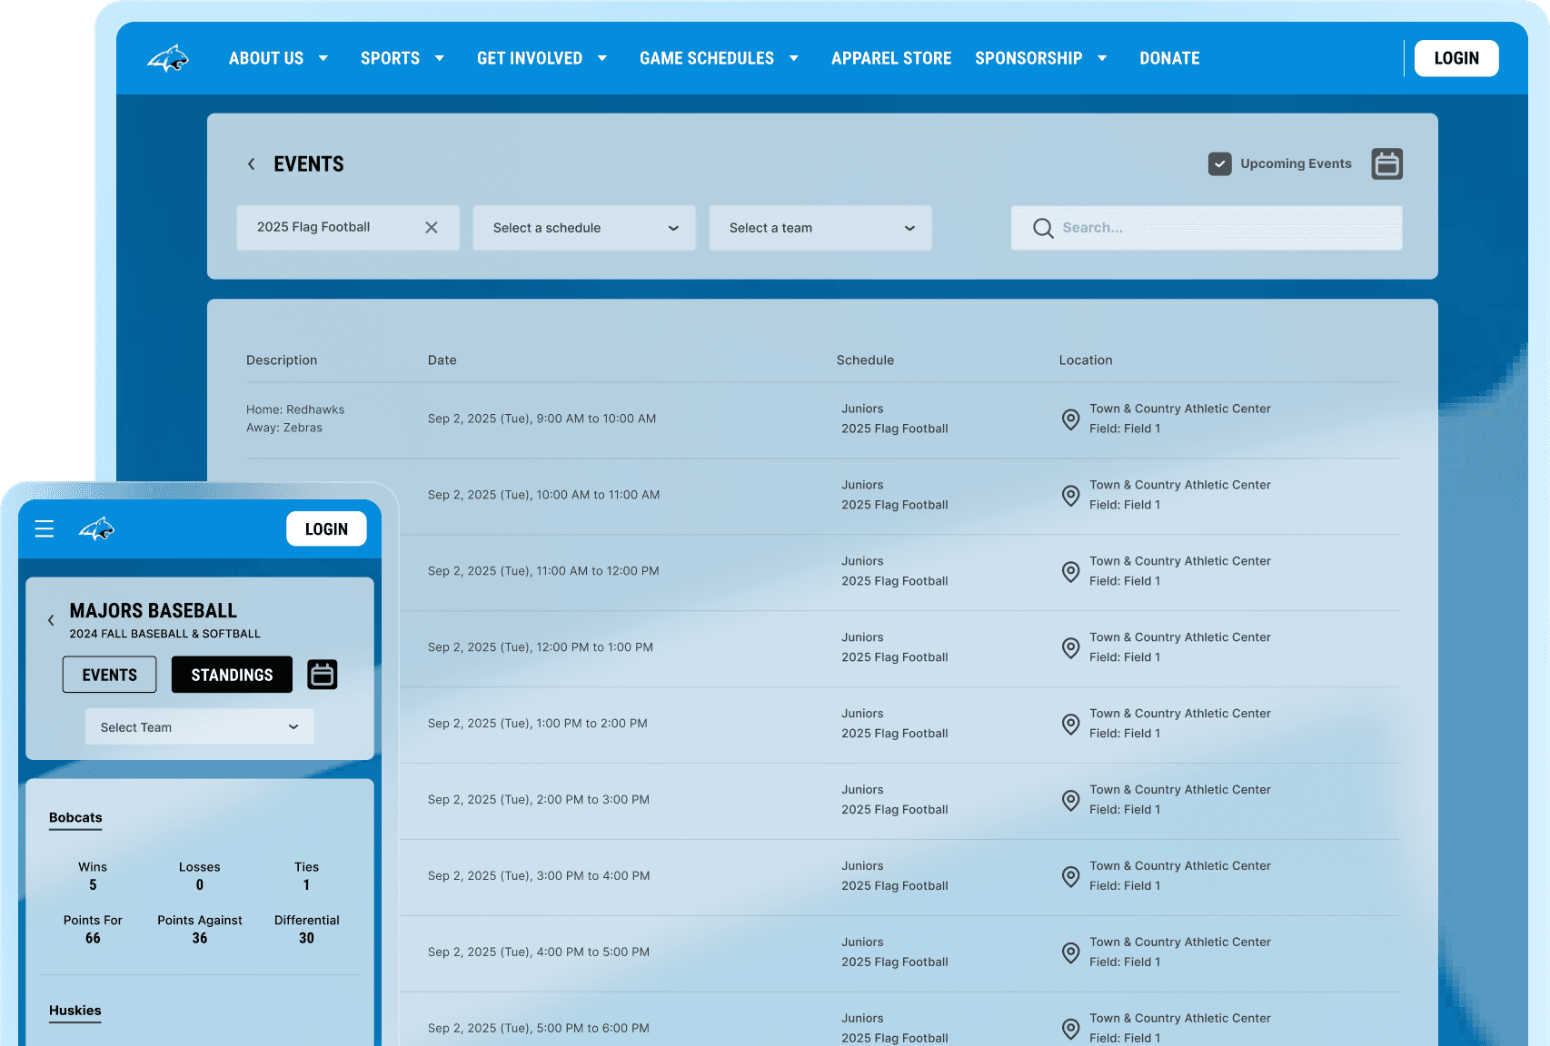Go back using arrow beside Majors Baseball
The width and height of the screenshot is (1550, 1046).
[x=51, y=621]
